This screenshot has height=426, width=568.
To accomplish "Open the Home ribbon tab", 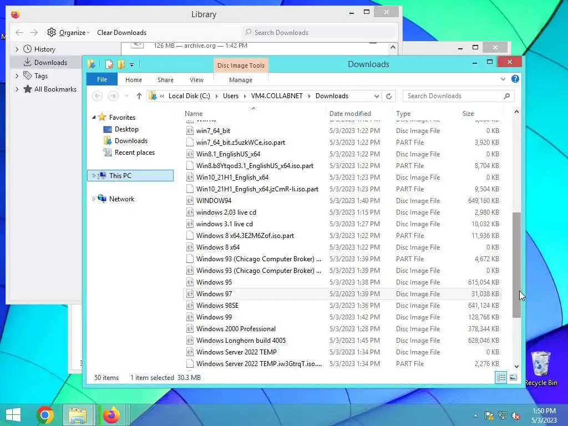I will (x=134, y=80).
